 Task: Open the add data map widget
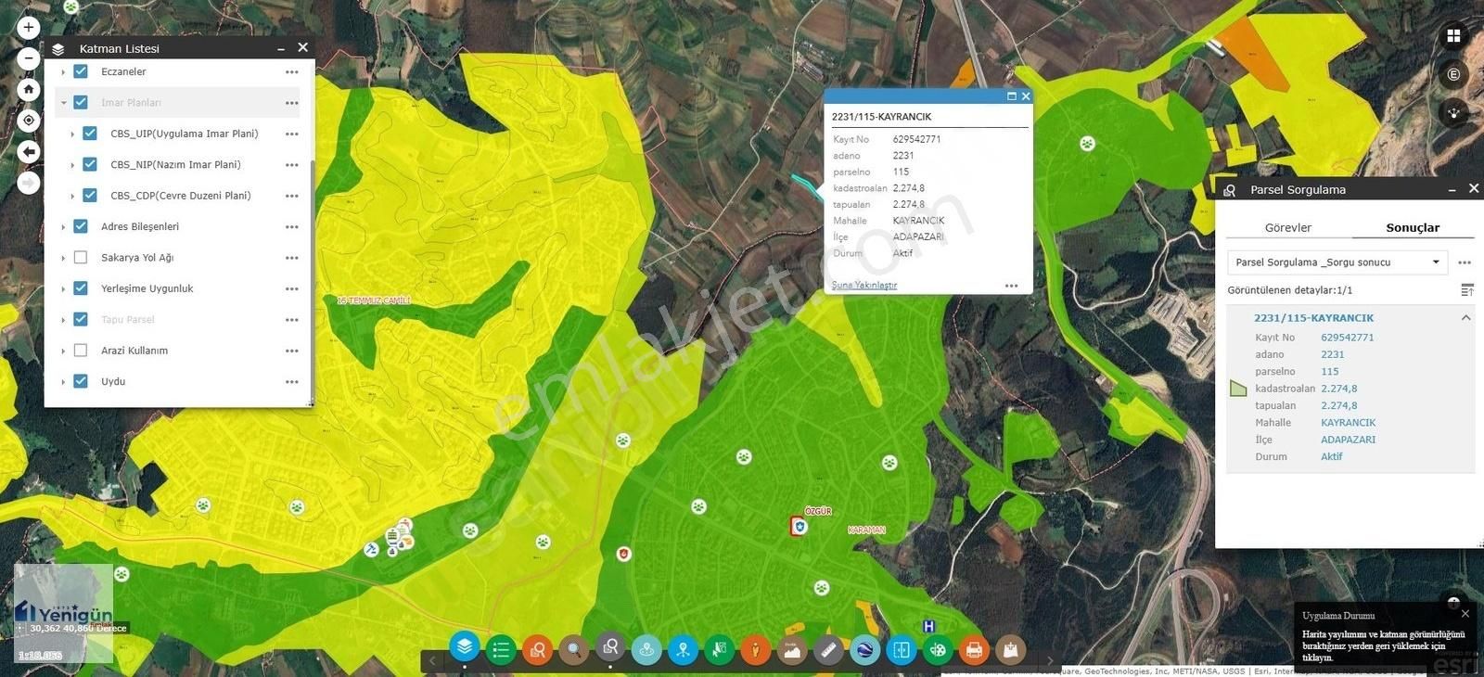click(1010, 650)
